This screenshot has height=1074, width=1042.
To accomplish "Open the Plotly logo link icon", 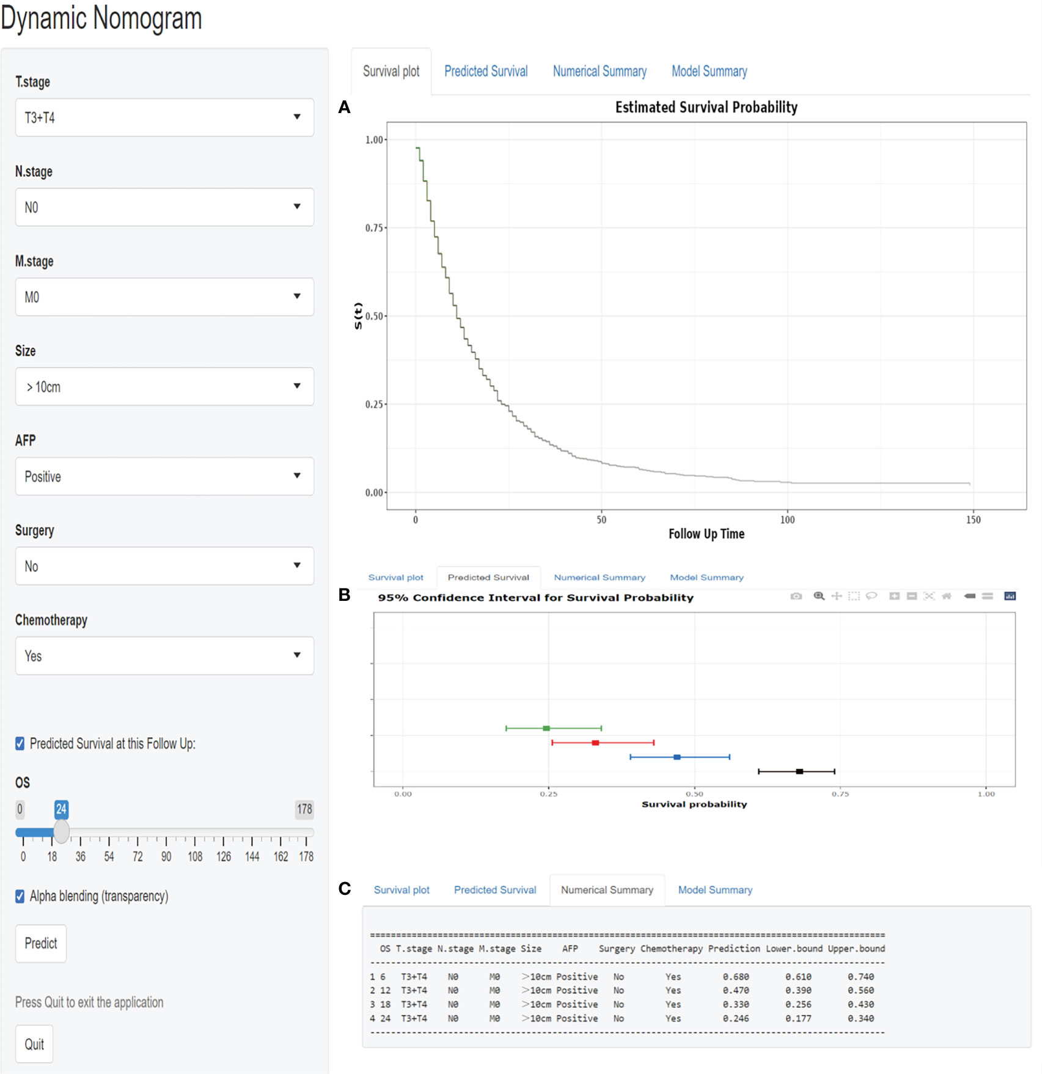I will (1010, 596).
